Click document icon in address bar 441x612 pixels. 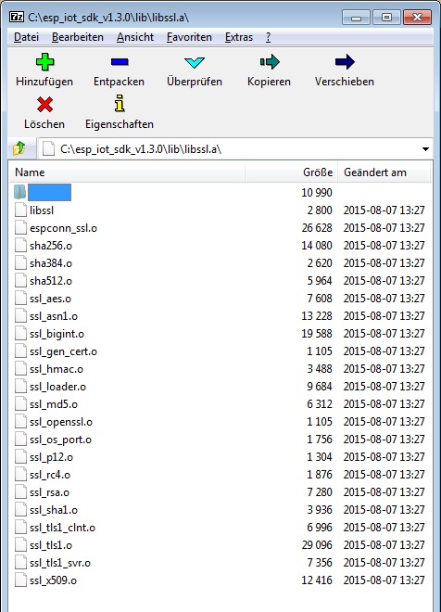click(48, 148)
